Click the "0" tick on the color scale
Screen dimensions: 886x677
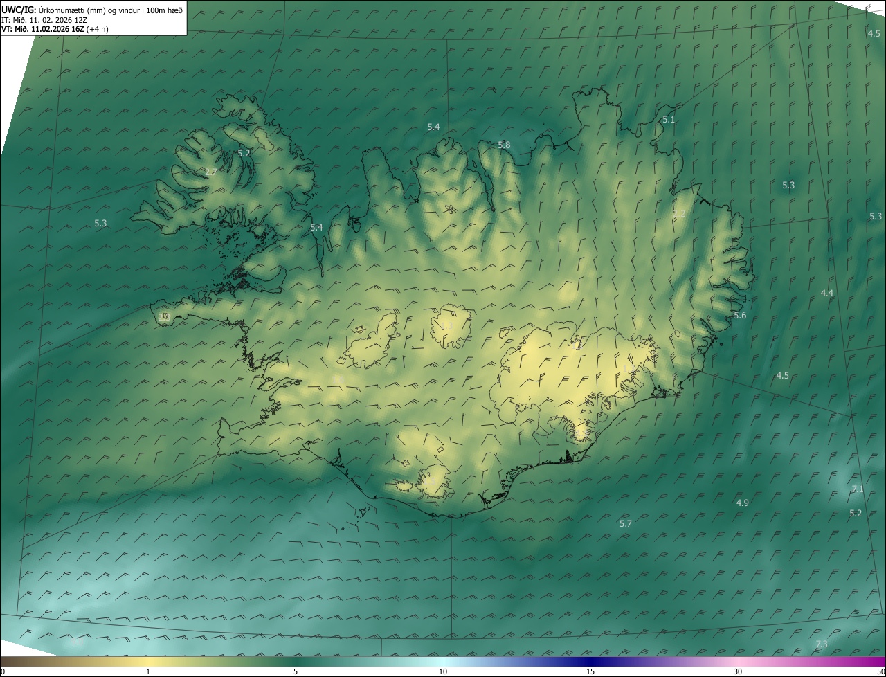pos(3,671)
